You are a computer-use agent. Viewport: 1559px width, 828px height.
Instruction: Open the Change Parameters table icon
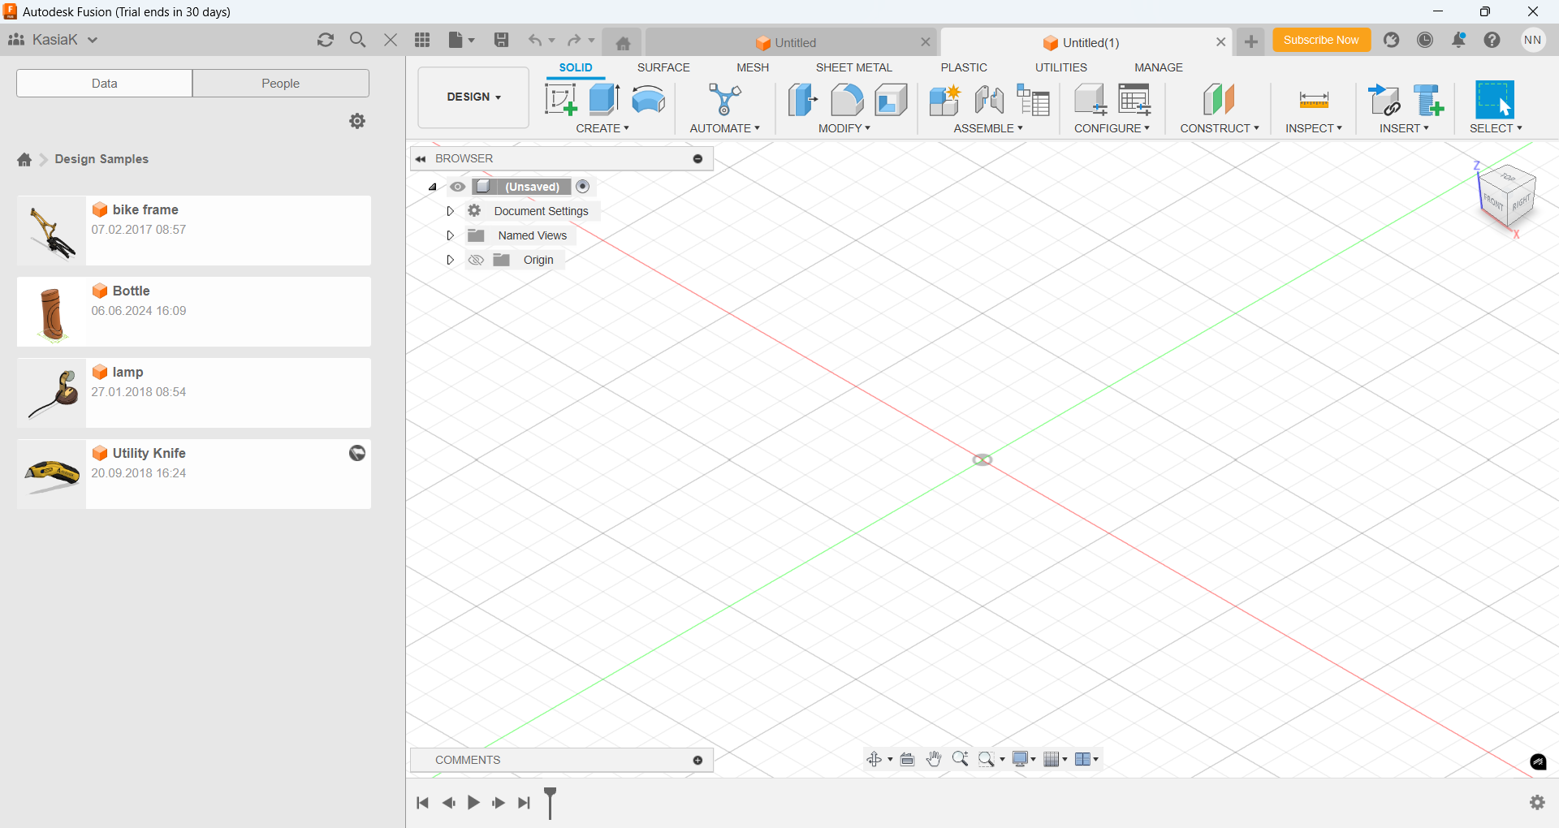(1134, 100)
